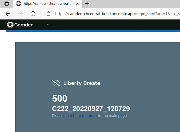Select the 500 error code text
The height and width of the screenshot is (132, 180).
pyautogui.click(x=60, y=98)
